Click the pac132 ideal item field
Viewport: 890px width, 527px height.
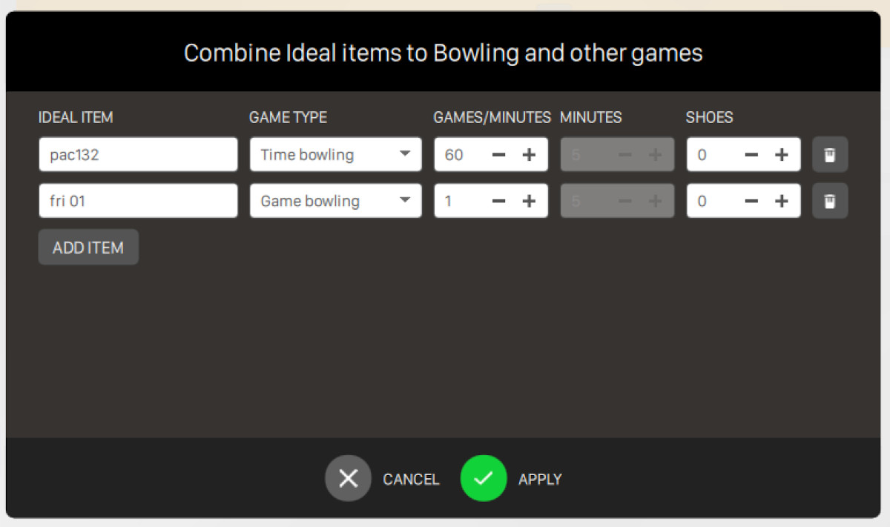[138, 155]
